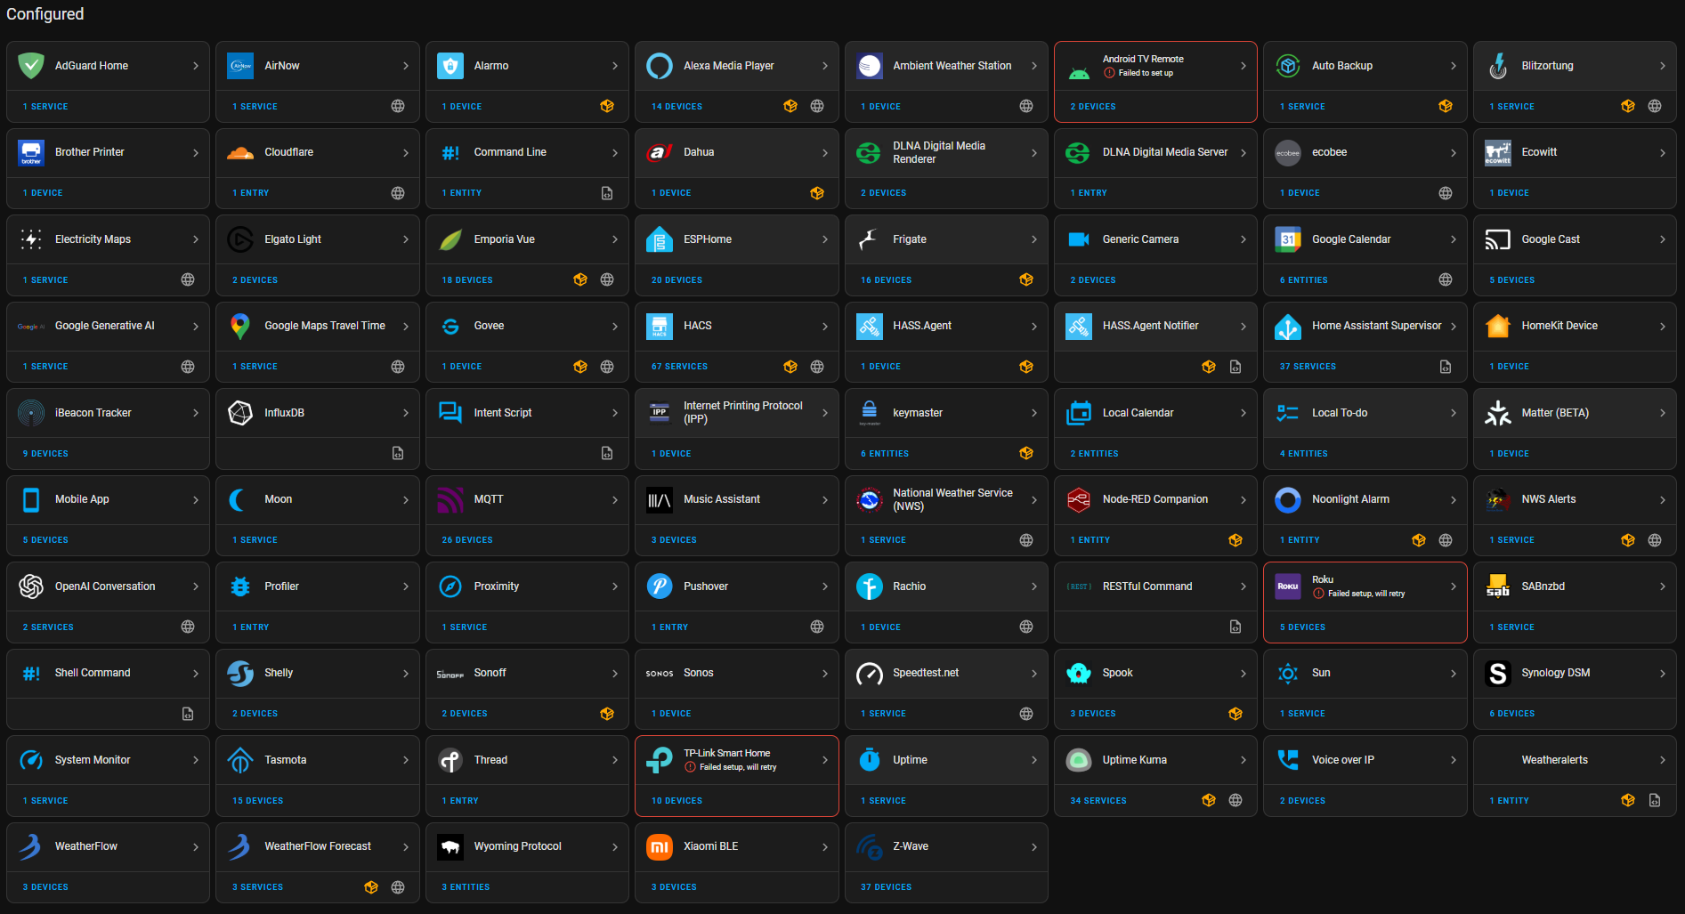1685x914 pixels.
Task: Click the orange box badge on the Alarmo card
Action: (607, 106)
